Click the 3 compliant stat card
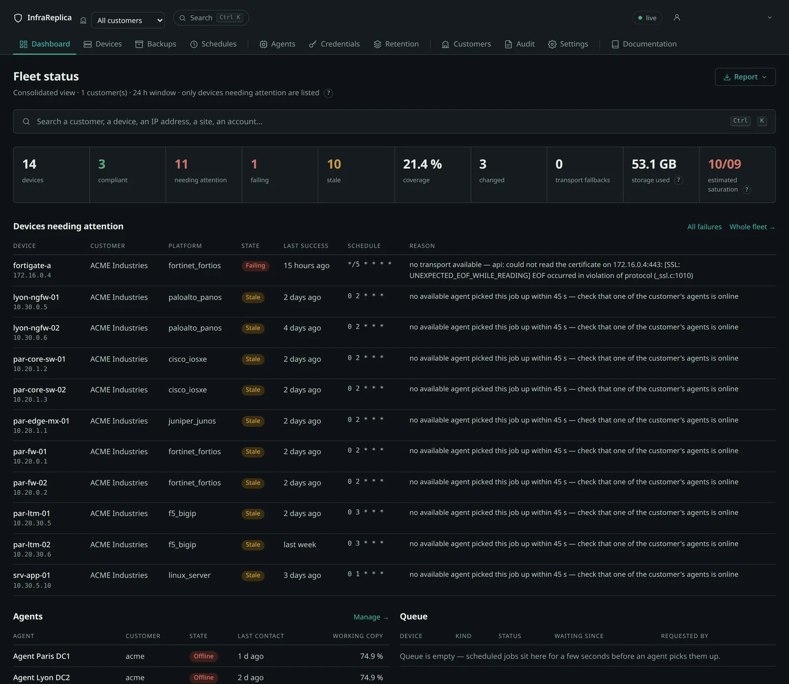 pos(127,174)
